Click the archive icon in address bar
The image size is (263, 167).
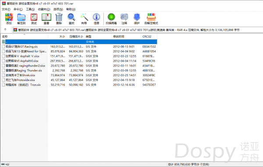pos(15,30)
